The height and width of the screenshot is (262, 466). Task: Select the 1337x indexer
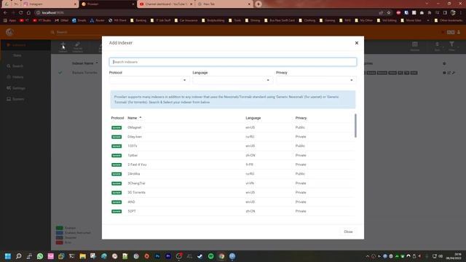pyautogui.click(x=233, y=146)
